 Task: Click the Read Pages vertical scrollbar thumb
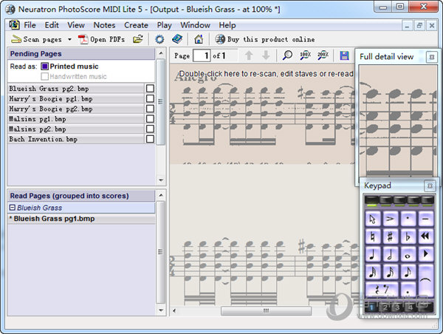161,252
